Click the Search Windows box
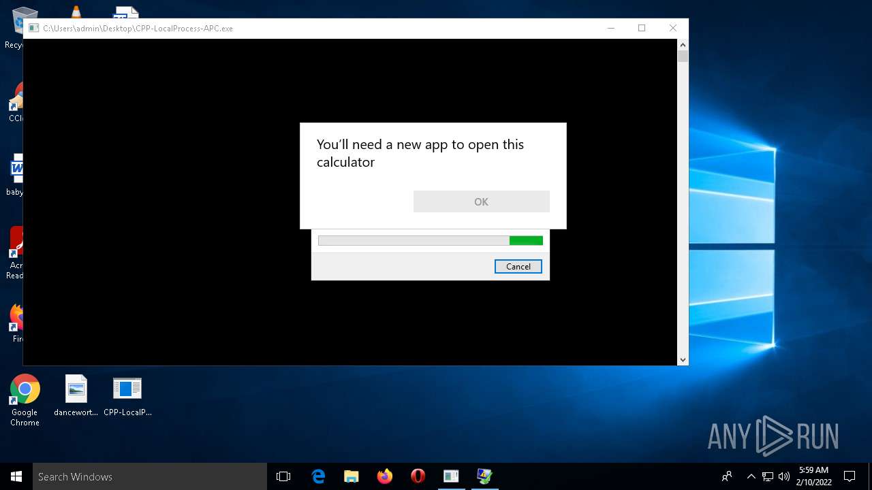This screenshot has height=490, width=872. coord(150,476)
